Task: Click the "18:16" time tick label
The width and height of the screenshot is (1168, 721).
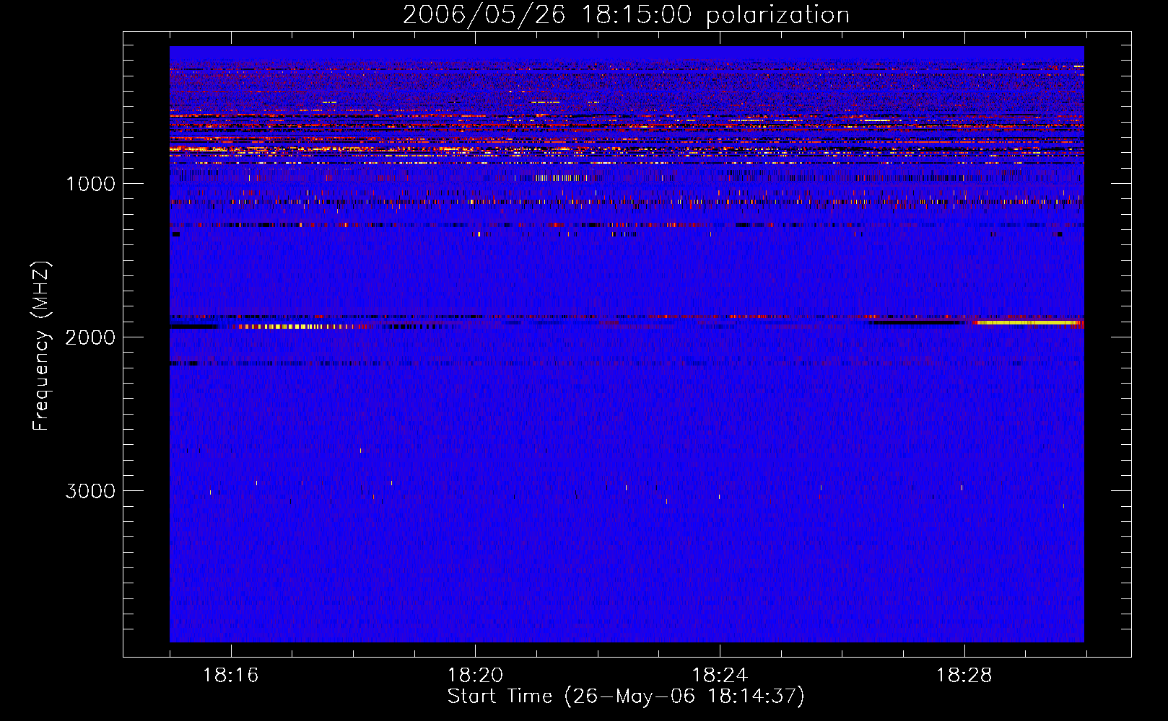Action: 230,675
